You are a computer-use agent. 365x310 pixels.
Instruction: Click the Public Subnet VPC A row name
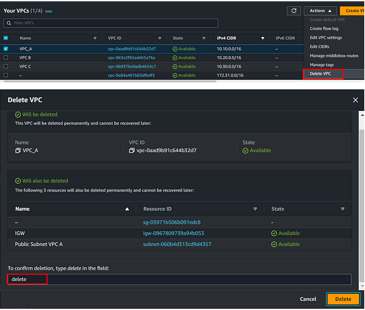[39, 244]
